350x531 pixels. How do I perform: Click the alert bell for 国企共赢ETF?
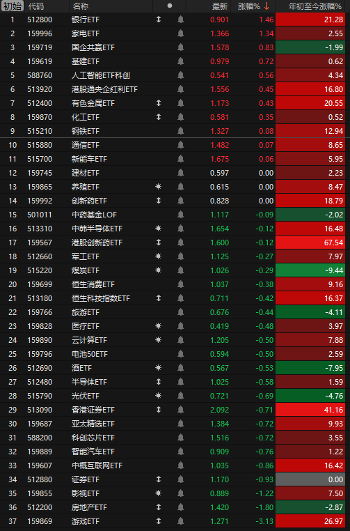[181, 47]
